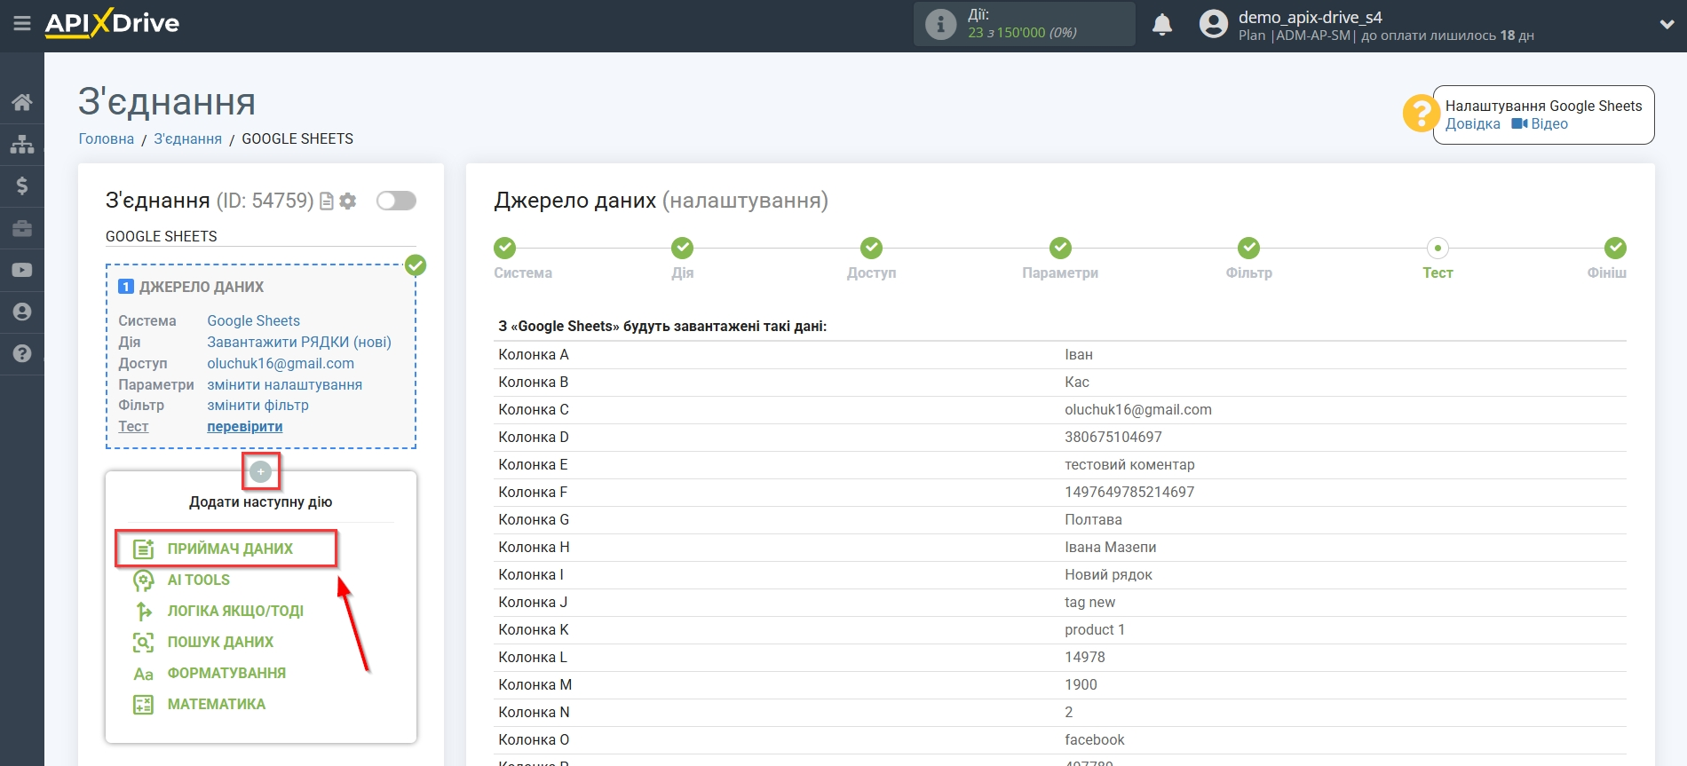The height and width of the screenshot is (766, 1687).
Task: Click the value Полтава
Action: (1093, 519)
